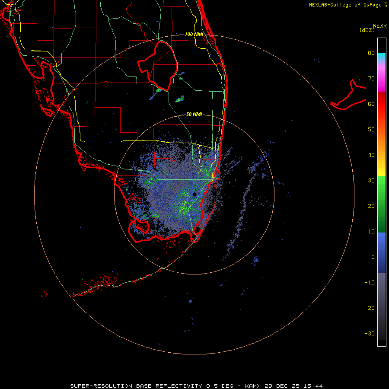Click the Super-Resolution Base Reflectivity caption text
Viewport: 389px width, 389px height.
tap(197, 386)
